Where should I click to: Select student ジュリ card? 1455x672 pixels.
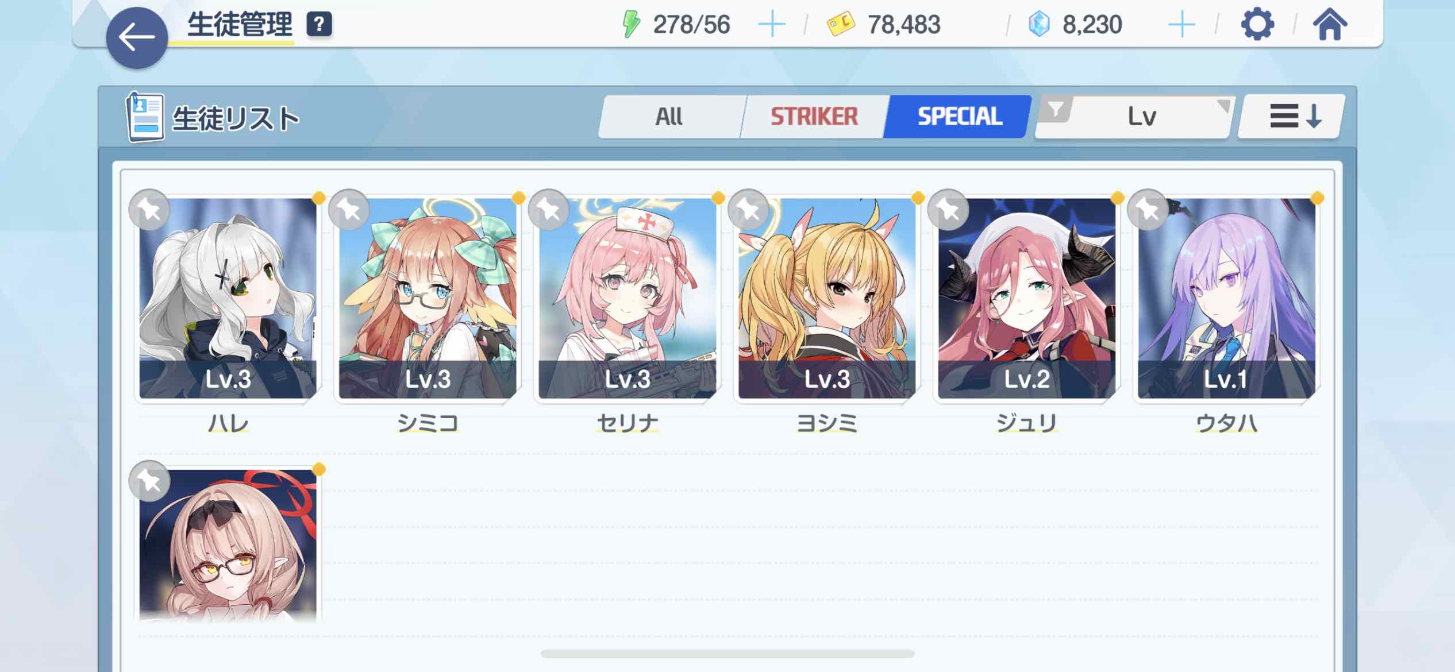tap(1027, 299)
